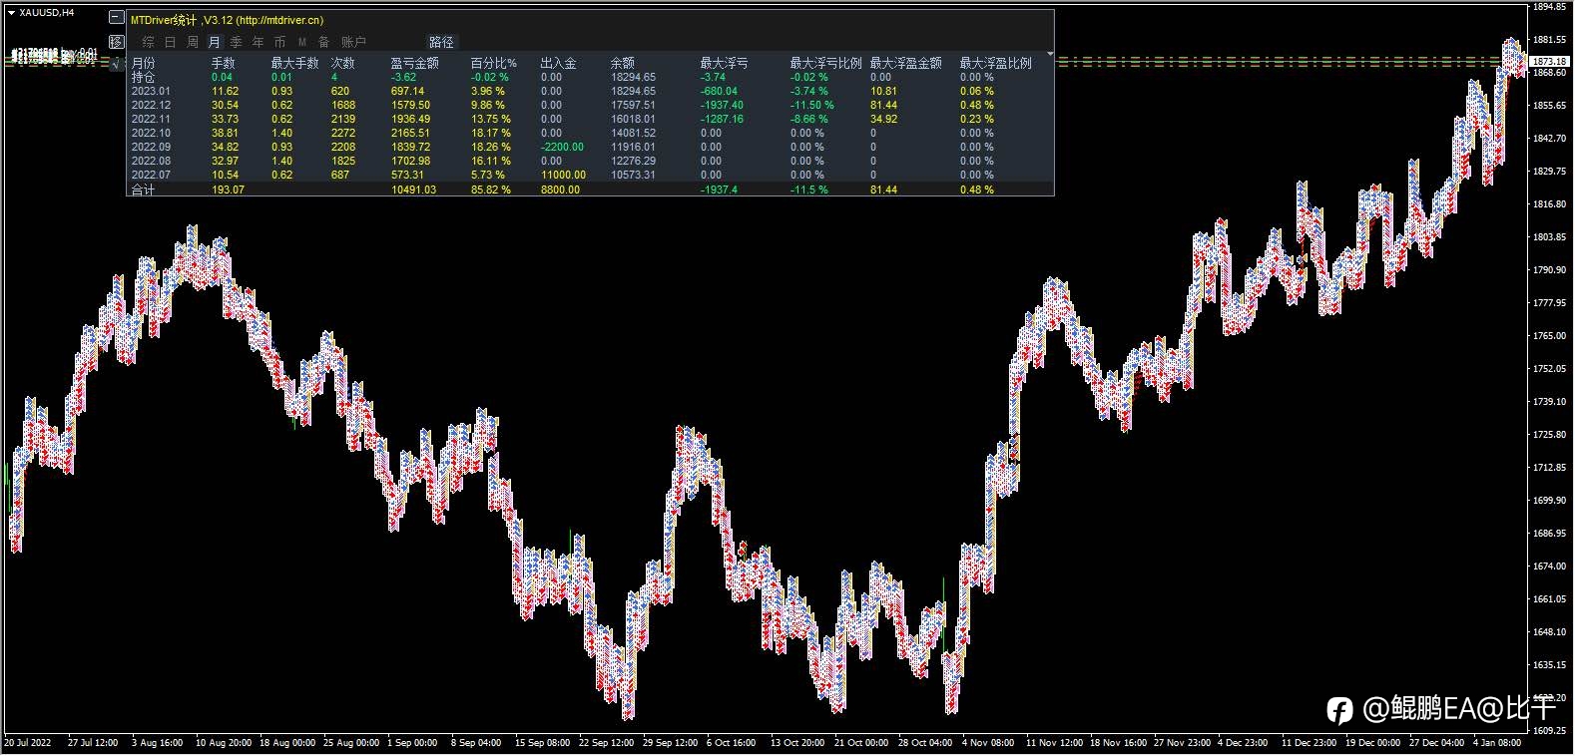The image size is (1575, 756).
Task: Select the 2022.12 monthly row
Action: pos(590,105)
